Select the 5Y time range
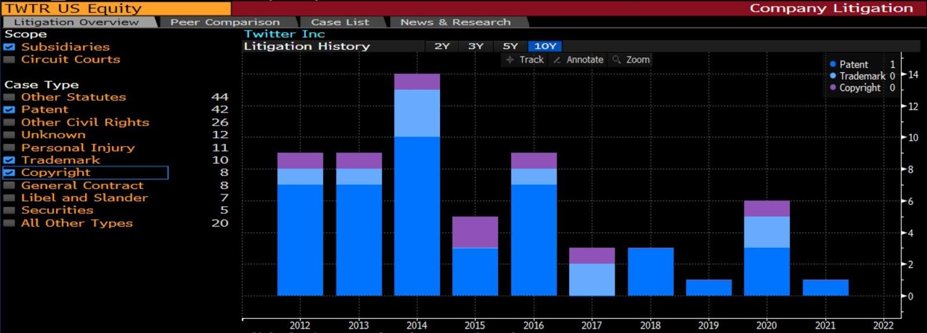 point(510,46)
